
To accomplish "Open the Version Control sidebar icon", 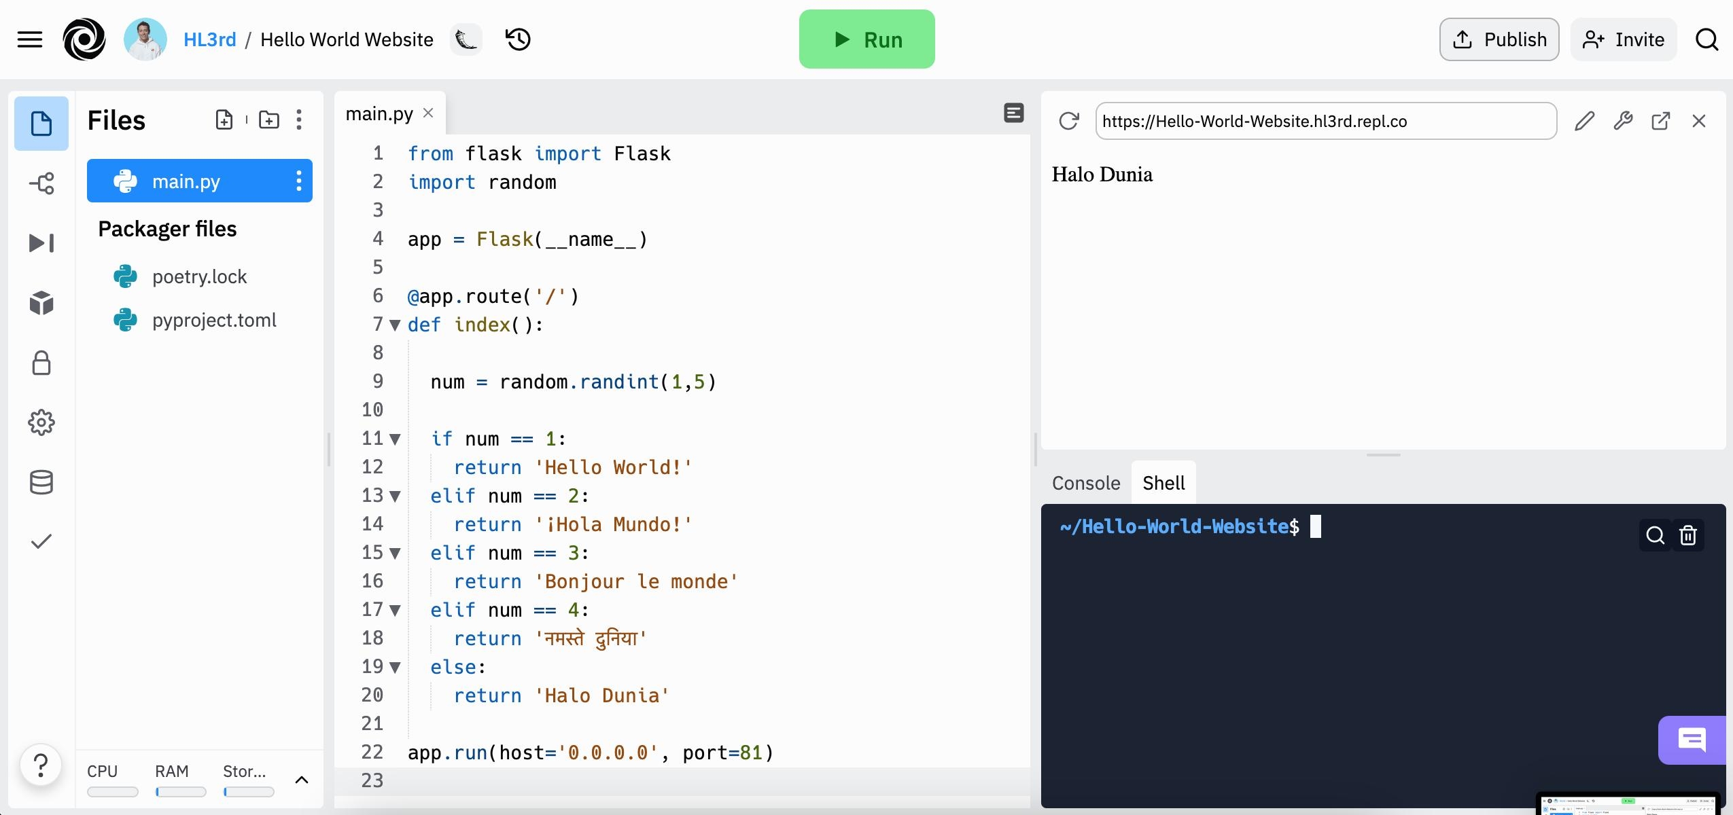I will pyautogui.click(x=41, y=183).
